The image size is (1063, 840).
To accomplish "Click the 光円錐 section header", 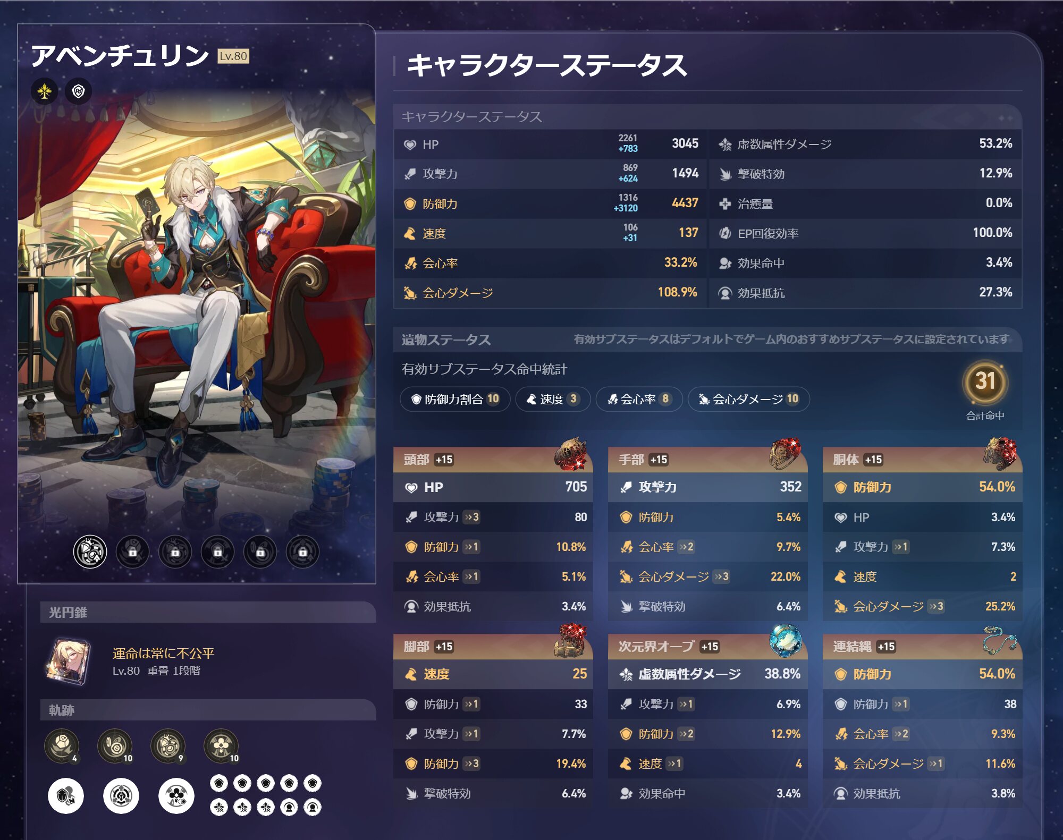I will 208,612.
